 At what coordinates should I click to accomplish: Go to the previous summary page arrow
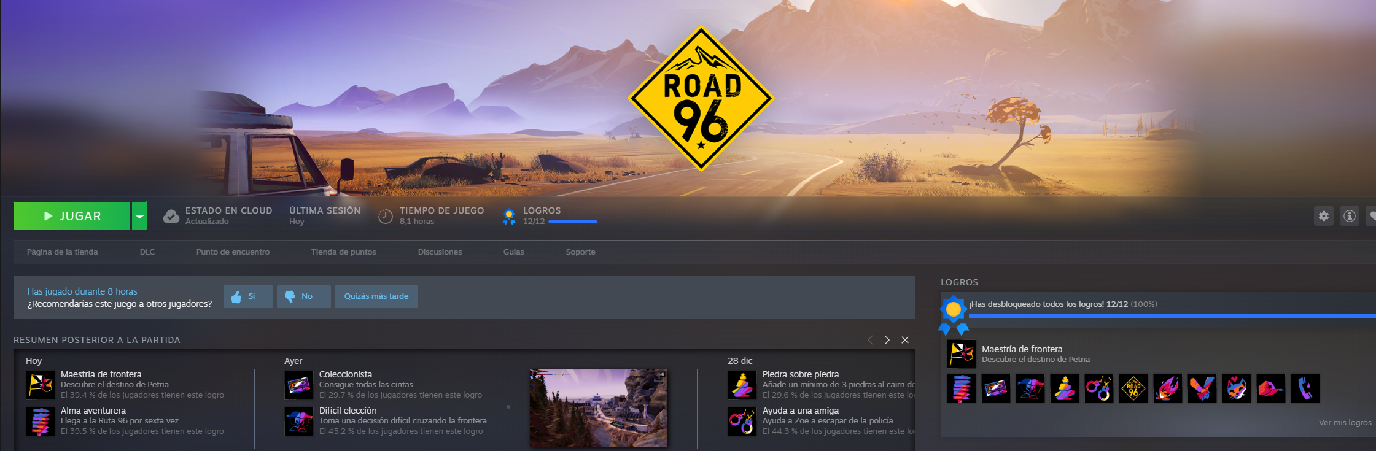pos(870,340)
